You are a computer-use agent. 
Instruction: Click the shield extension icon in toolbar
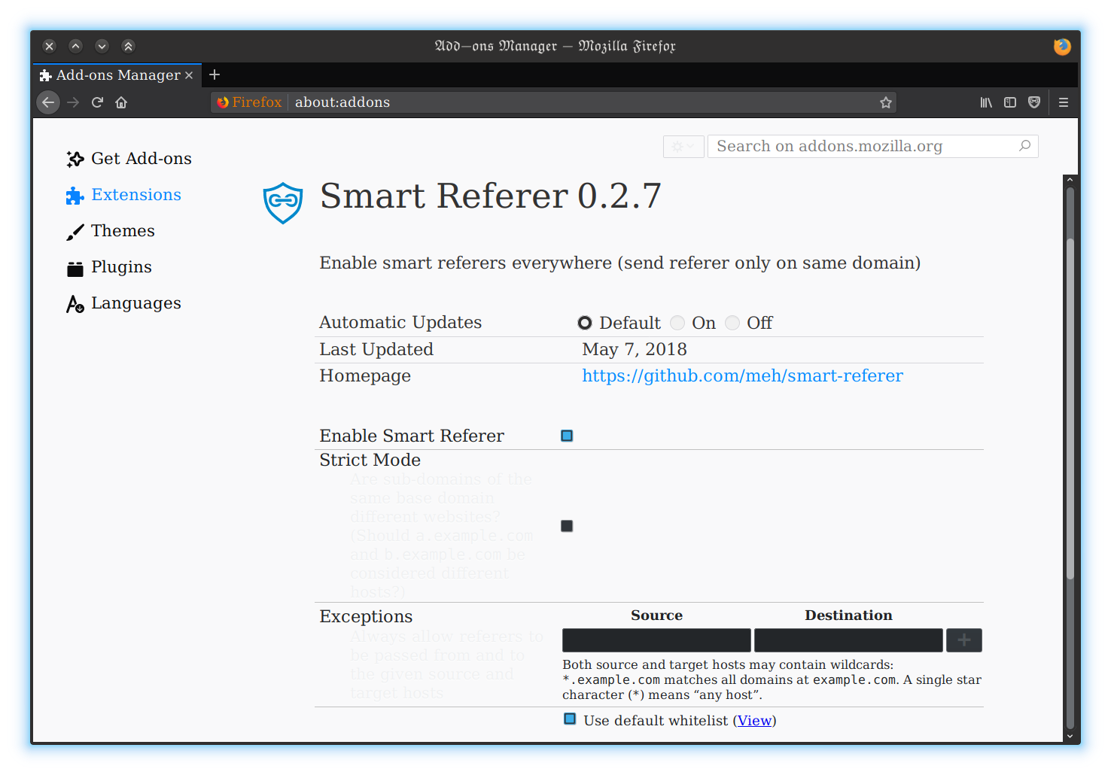[1034, 102]
